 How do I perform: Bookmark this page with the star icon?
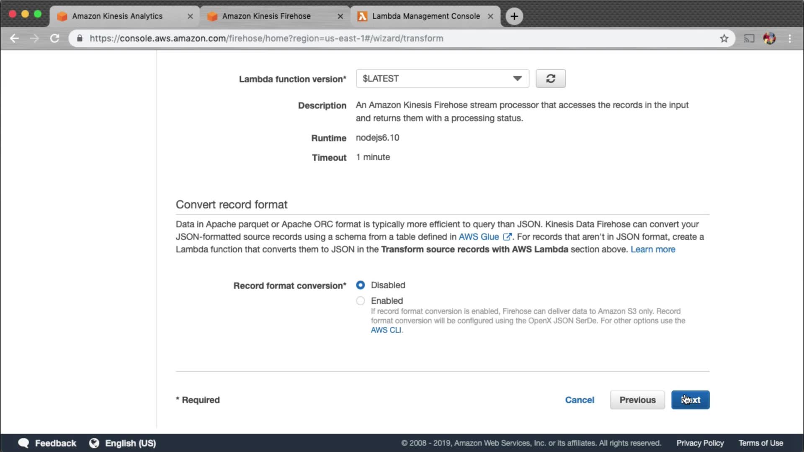724,39
